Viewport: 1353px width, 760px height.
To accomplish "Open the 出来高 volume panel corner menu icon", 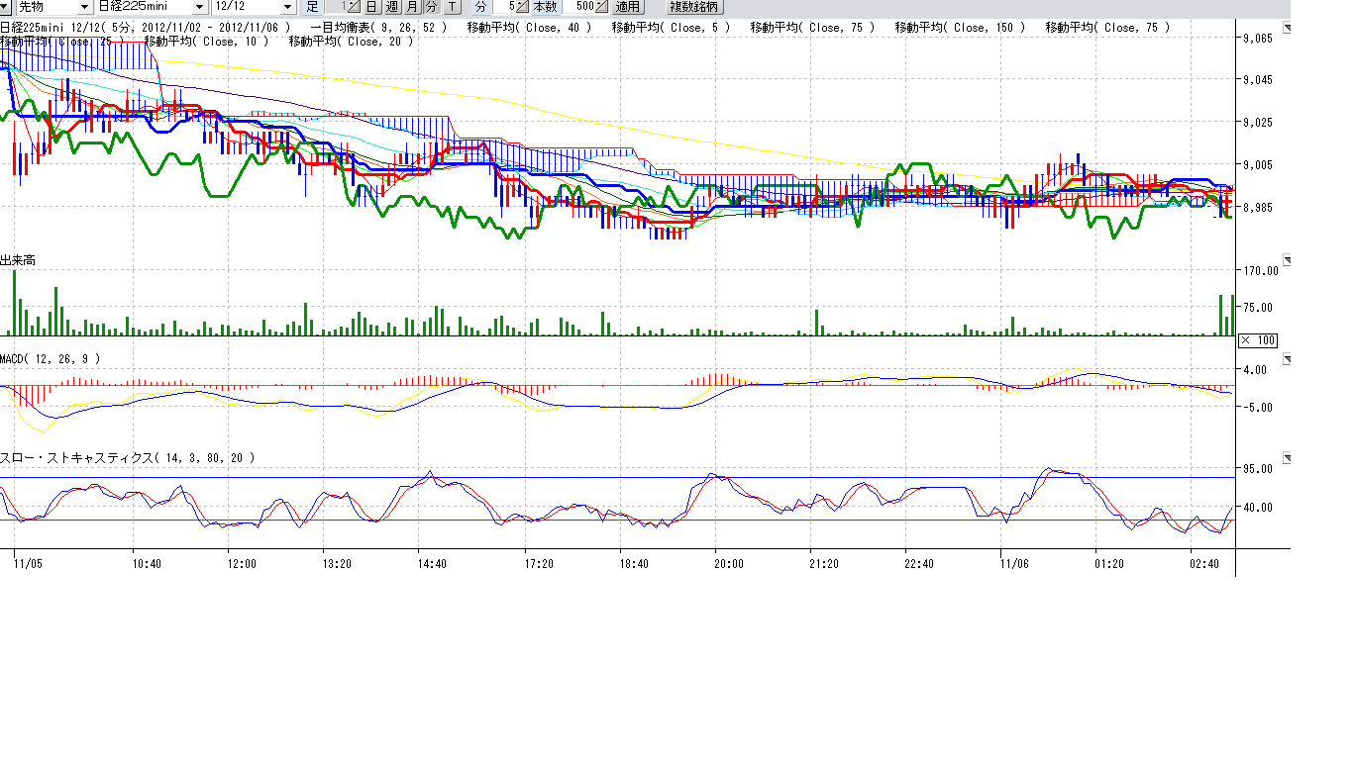I will (x=1287, y=258).
